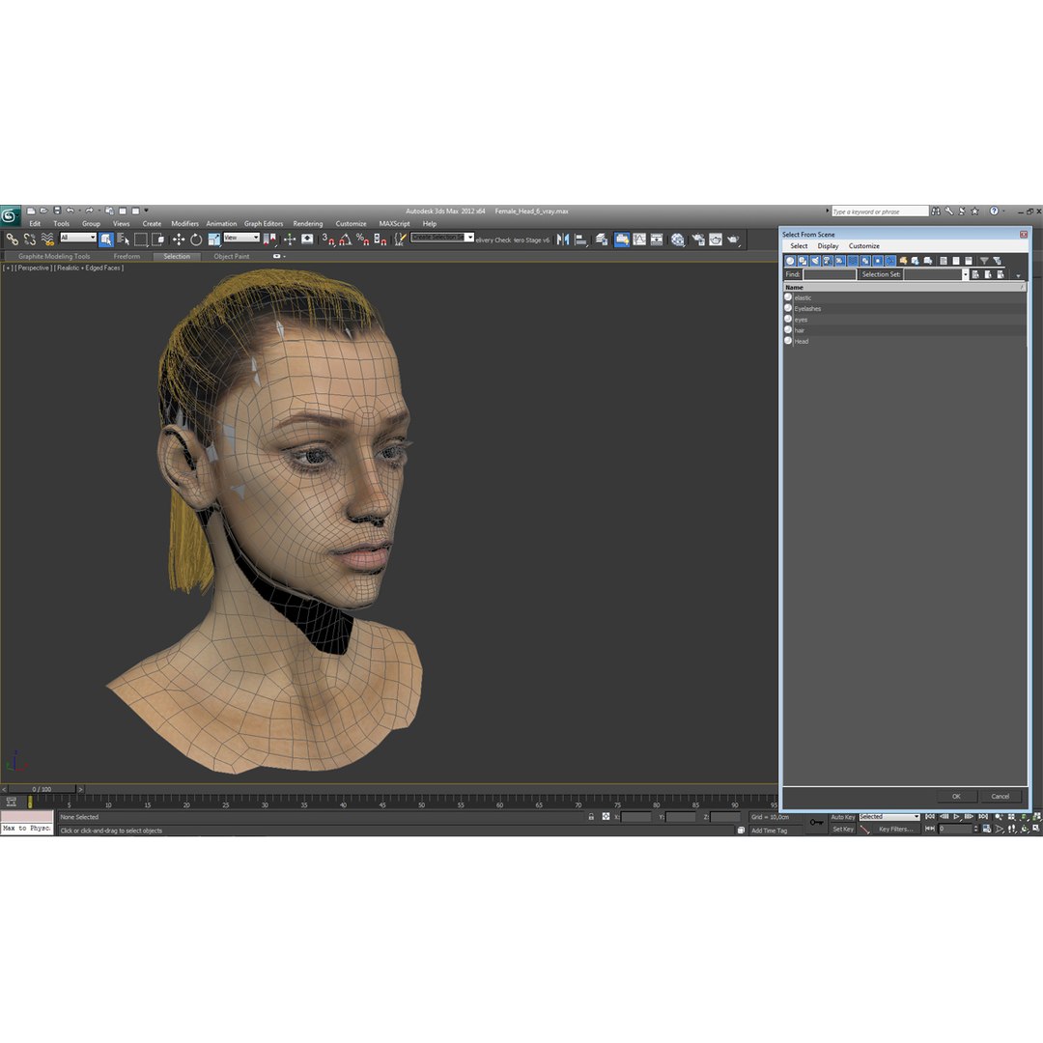Enable Auto Key mode

coord(843,817)
